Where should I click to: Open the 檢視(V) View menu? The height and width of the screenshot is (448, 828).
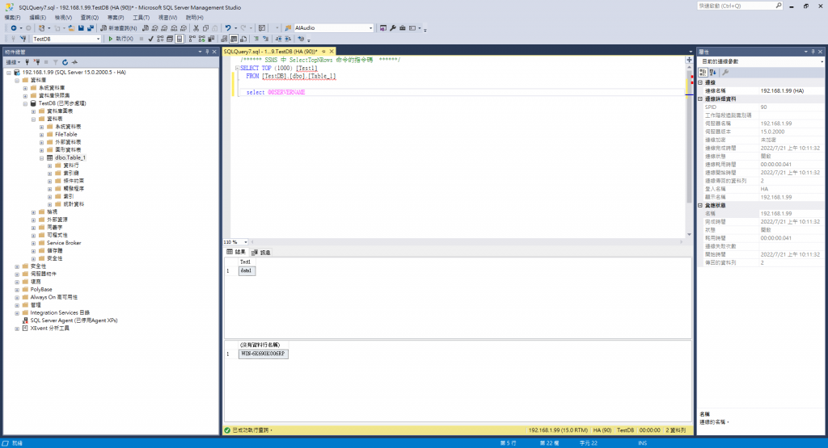[63, 18]
